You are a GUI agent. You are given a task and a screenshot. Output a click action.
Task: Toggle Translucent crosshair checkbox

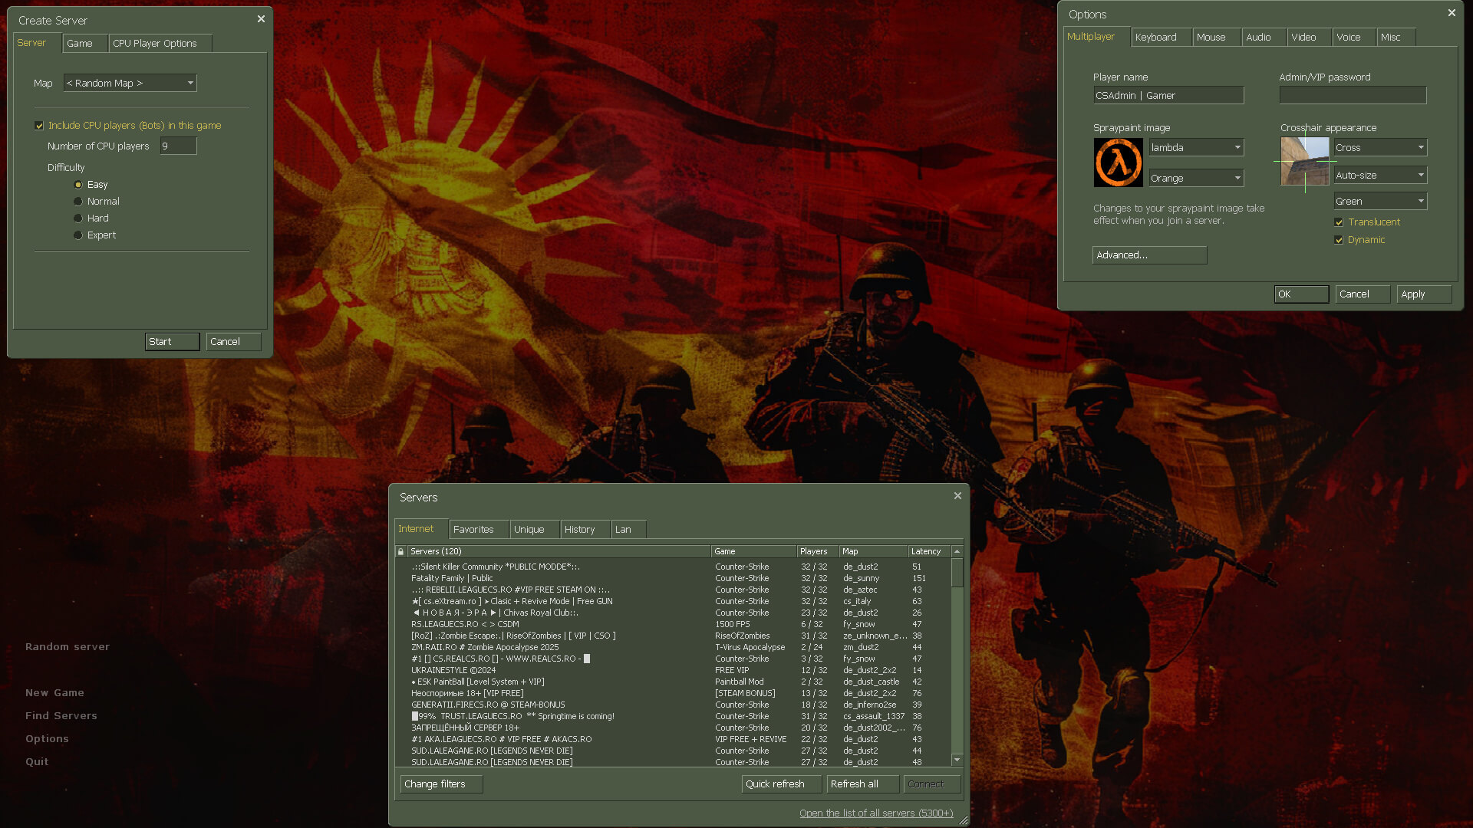click(1339, 222)
